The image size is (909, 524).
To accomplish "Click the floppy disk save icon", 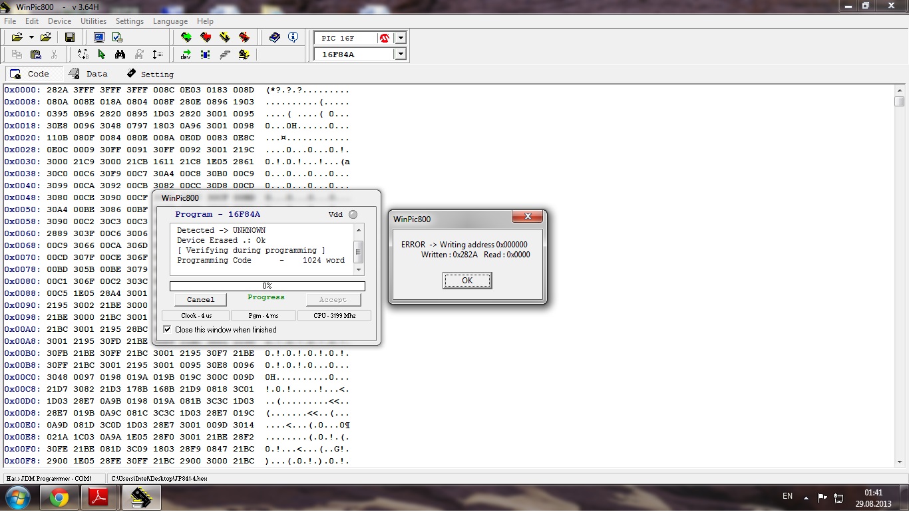I will [x=70, y=38].
